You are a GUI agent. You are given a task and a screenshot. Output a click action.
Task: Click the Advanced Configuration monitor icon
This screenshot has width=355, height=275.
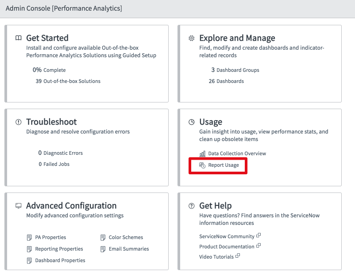[18, 206]
